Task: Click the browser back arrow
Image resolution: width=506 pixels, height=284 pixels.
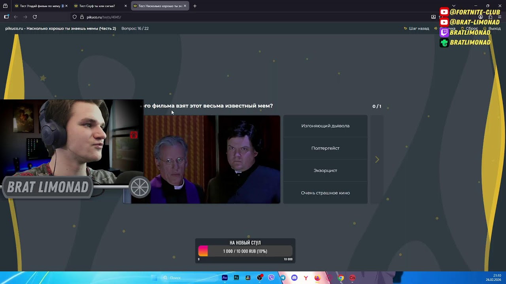Action: (x=16, y=17)
